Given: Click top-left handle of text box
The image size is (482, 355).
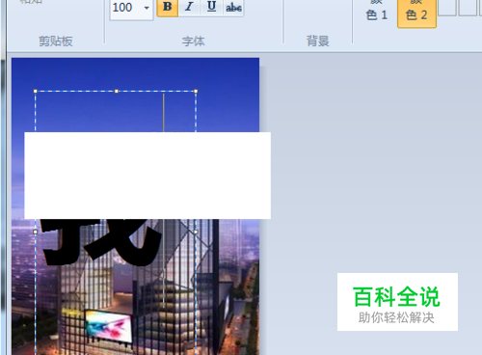Looking at the screenshot, I should 36,92.
